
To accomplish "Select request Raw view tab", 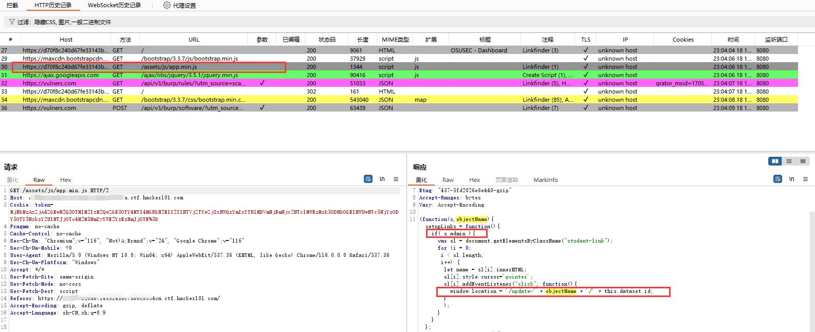I will pos(39,180).
